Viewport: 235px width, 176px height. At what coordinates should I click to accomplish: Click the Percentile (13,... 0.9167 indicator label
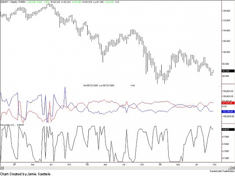(12, 125)
